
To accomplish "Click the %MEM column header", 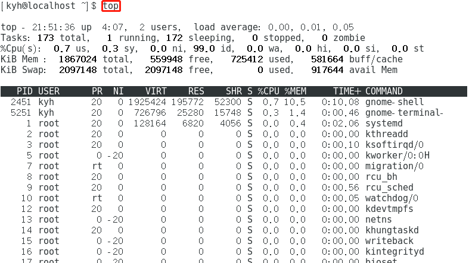I will coord(295,91).
